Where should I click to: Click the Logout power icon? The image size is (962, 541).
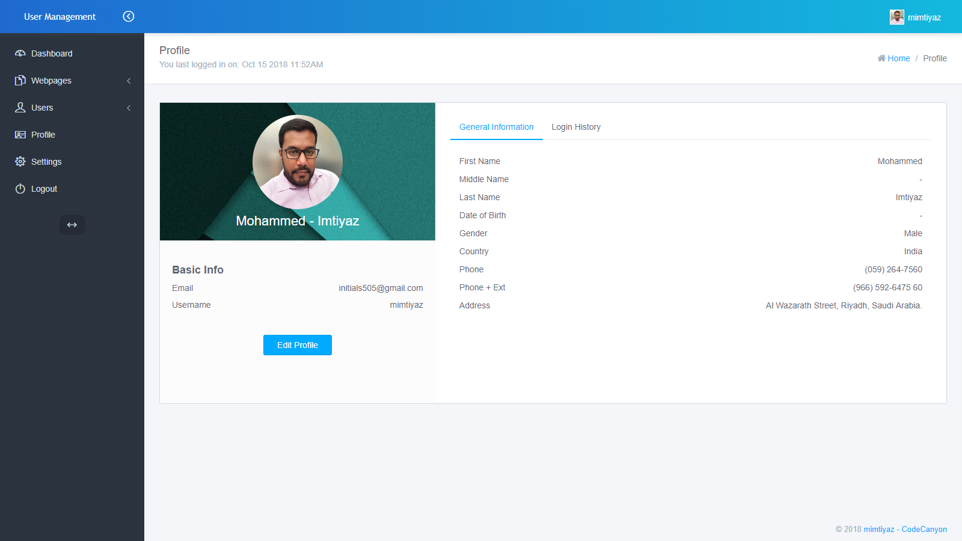tap(20, 188)
